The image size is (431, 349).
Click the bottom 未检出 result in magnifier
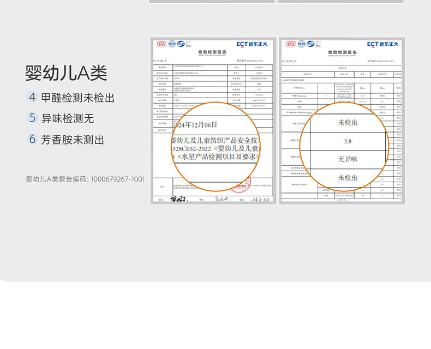[x=348, y=178]
